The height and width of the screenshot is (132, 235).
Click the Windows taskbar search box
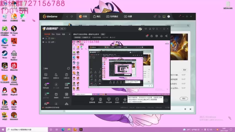pos(27,130)
